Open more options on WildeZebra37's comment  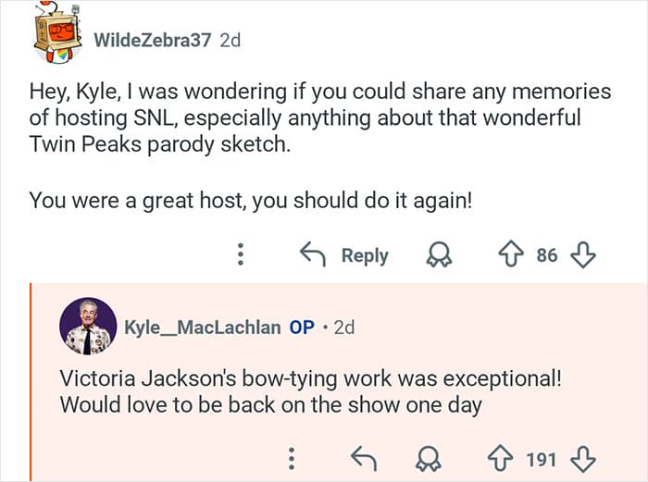click(x=241, y=254)
